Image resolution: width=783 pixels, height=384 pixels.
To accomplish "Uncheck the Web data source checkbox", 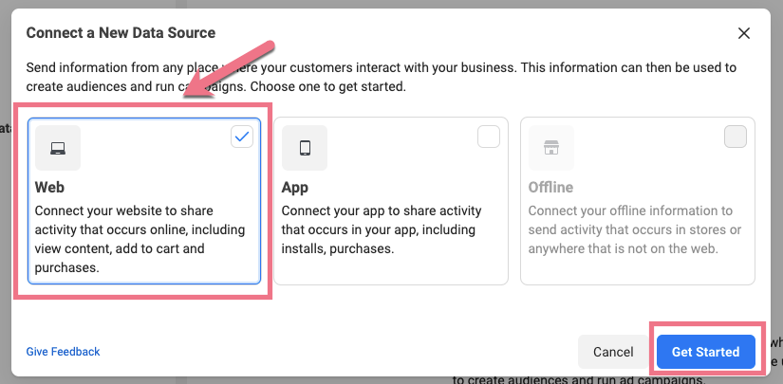I will (x=242, y=137).
